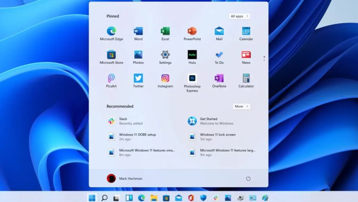
Task: Click More in the Recommended section
Action: [241, 107]
